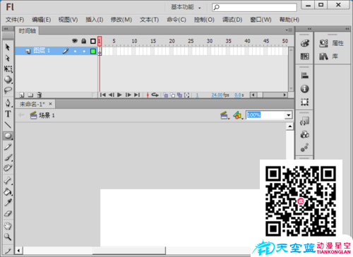The image size is (353, 257).
Task: Open the 修改(M) menu
Action: pyautogui.click(x=121, y=20)
